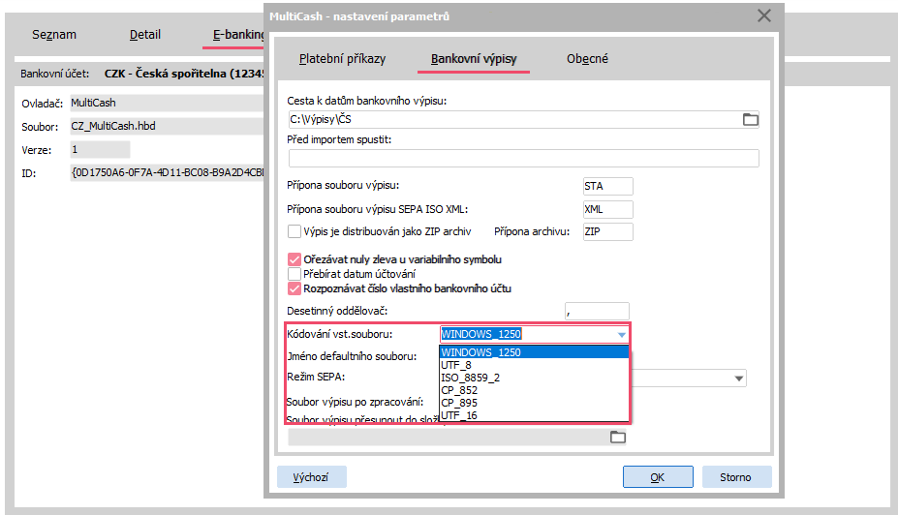Select the dialog title 'MultiCash - nastavení parametrů'
The image size is (898, 515).
pyautogui.click(x=359, y=16)
